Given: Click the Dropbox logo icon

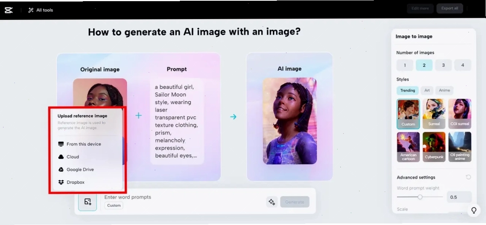Looking at the screenshot, I should (x=61, y=182).
